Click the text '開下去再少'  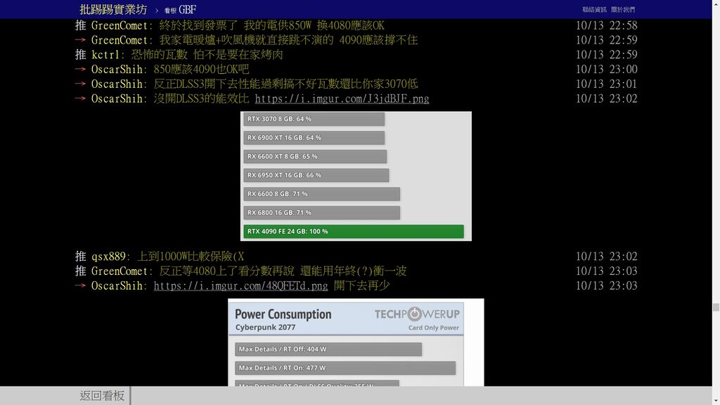coord(362,285)
